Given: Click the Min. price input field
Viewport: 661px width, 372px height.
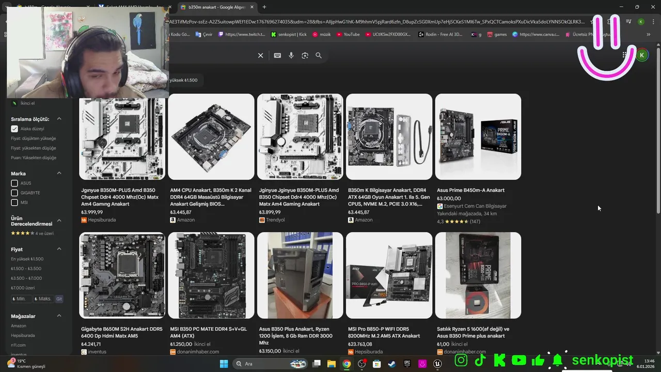Looking at the screenshot, I should (21, 299).
